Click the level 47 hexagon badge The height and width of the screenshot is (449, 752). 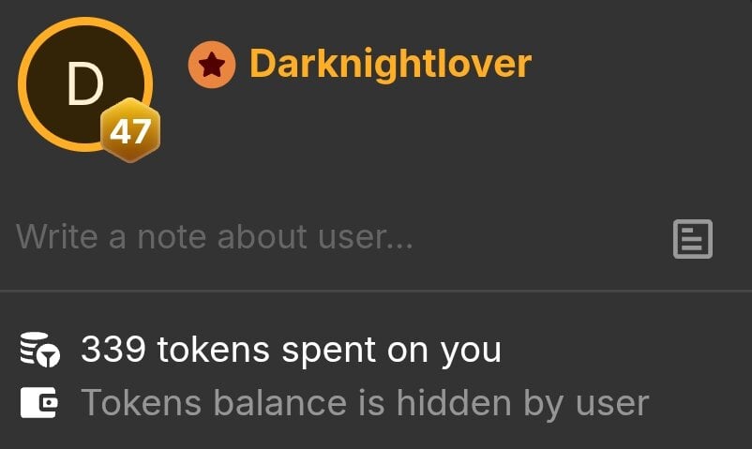click(130, 130)
